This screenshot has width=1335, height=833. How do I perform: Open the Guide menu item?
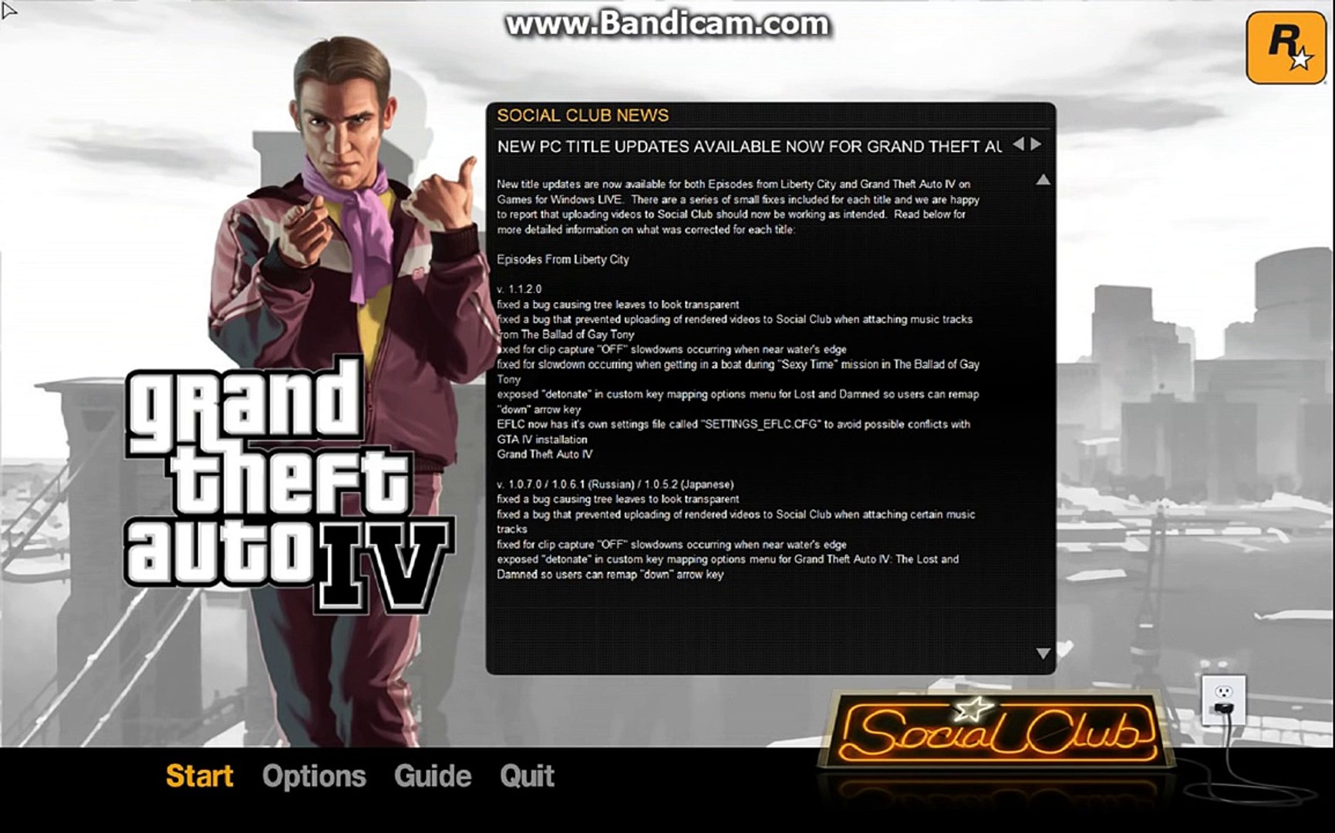[433, 776]
